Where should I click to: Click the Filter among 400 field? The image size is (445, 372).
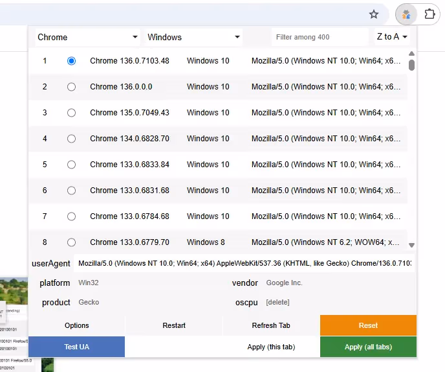click(320, 37)
